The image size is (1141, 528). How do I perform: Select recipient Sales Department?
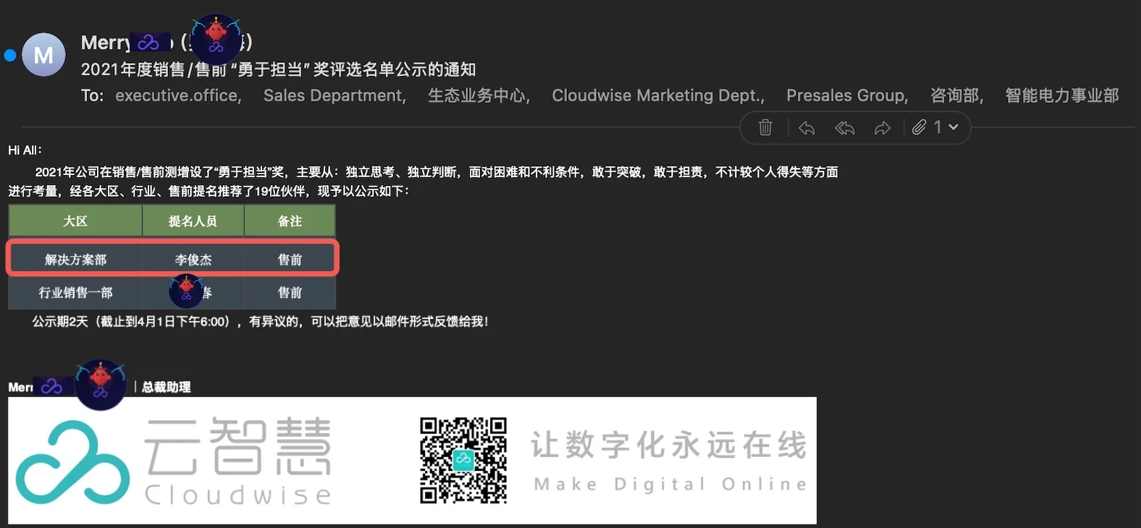(334, 95)
